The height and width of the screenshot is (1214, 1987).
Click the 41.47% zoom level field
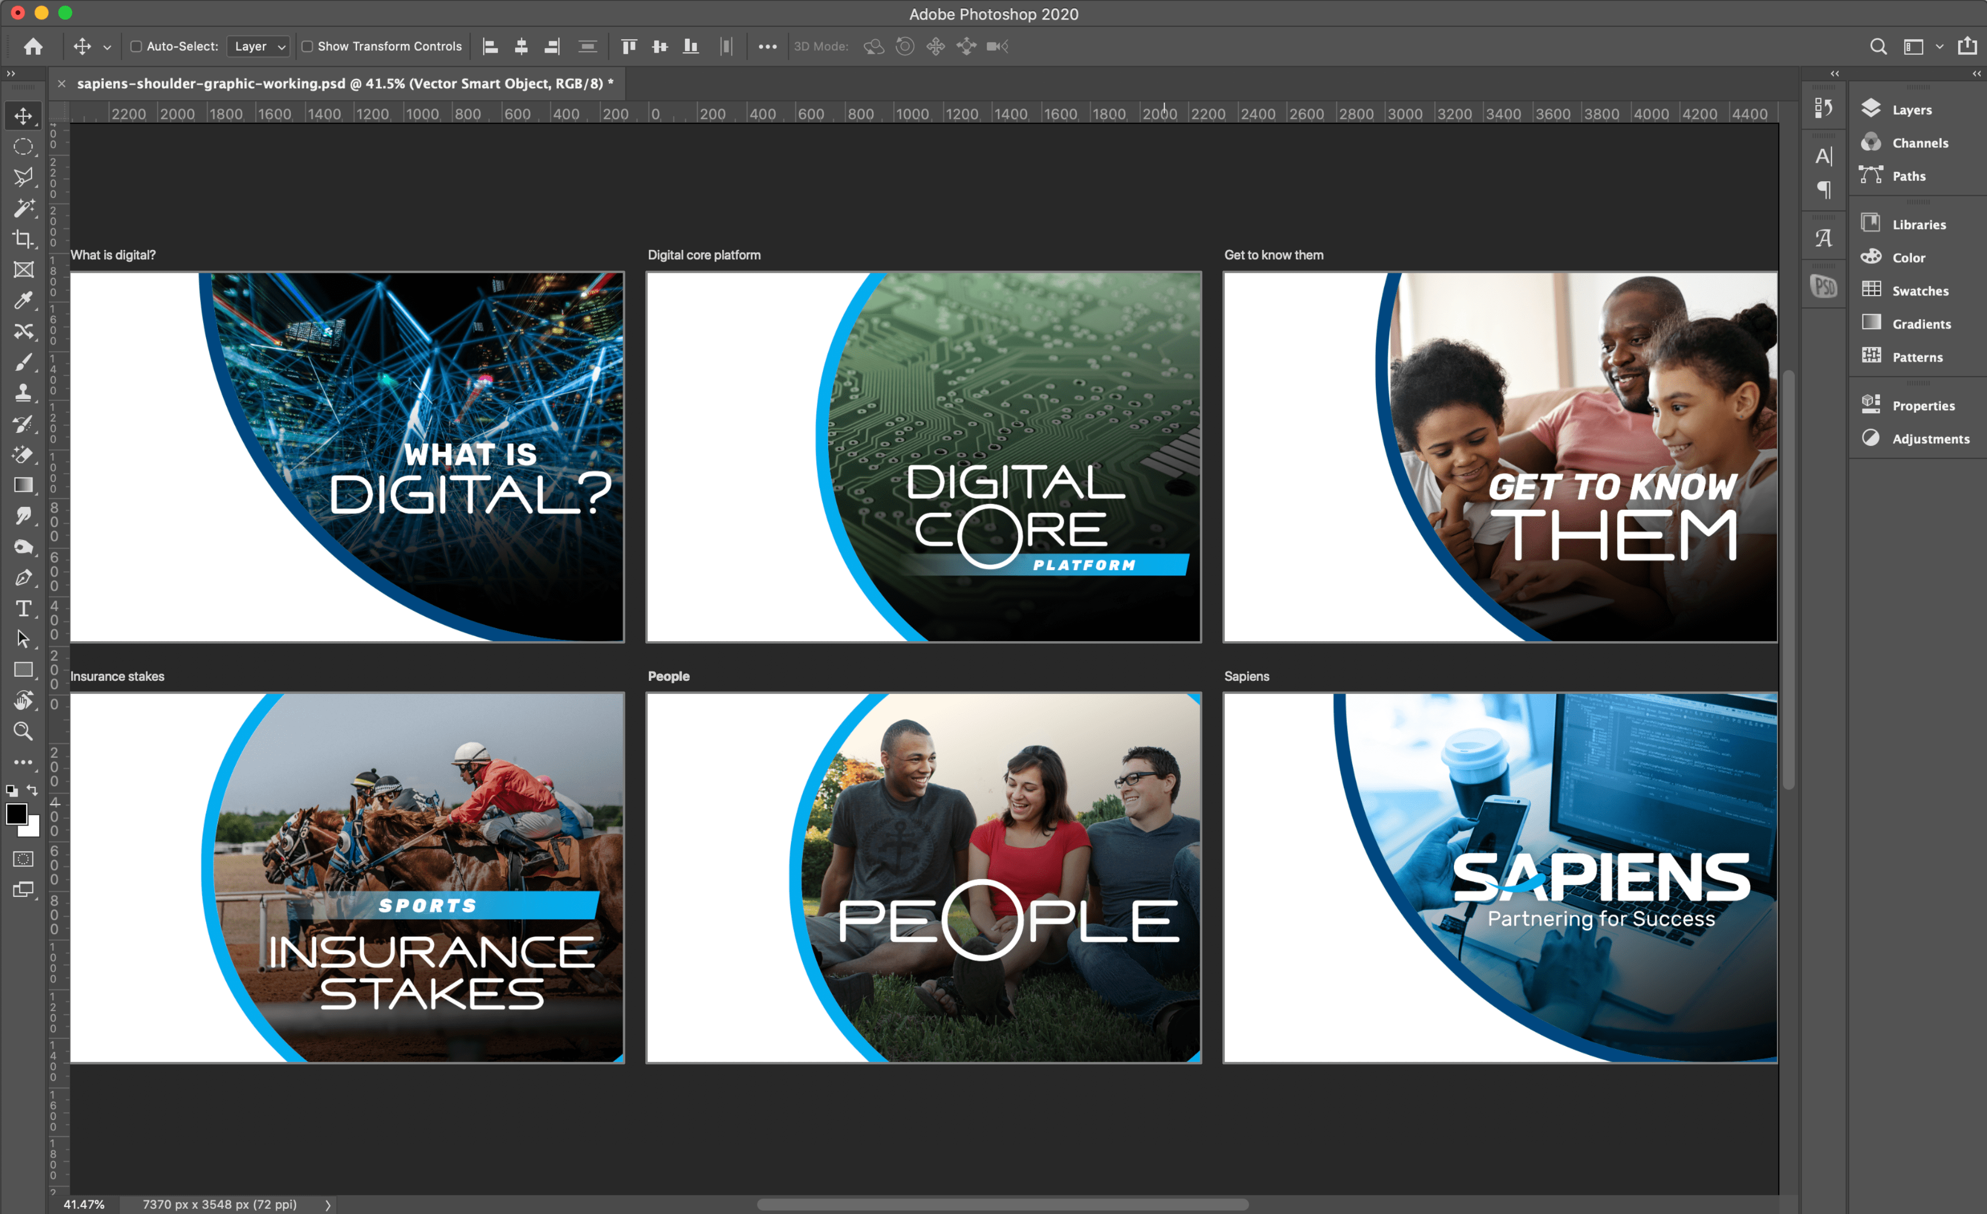[84, 1204]
